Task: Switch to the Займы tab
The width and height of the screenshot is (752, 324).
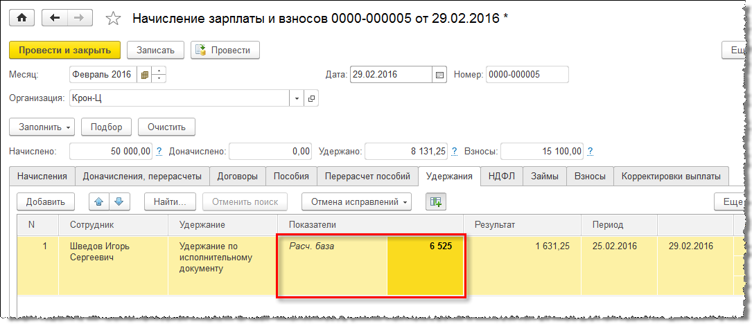Action: point(545,177)
